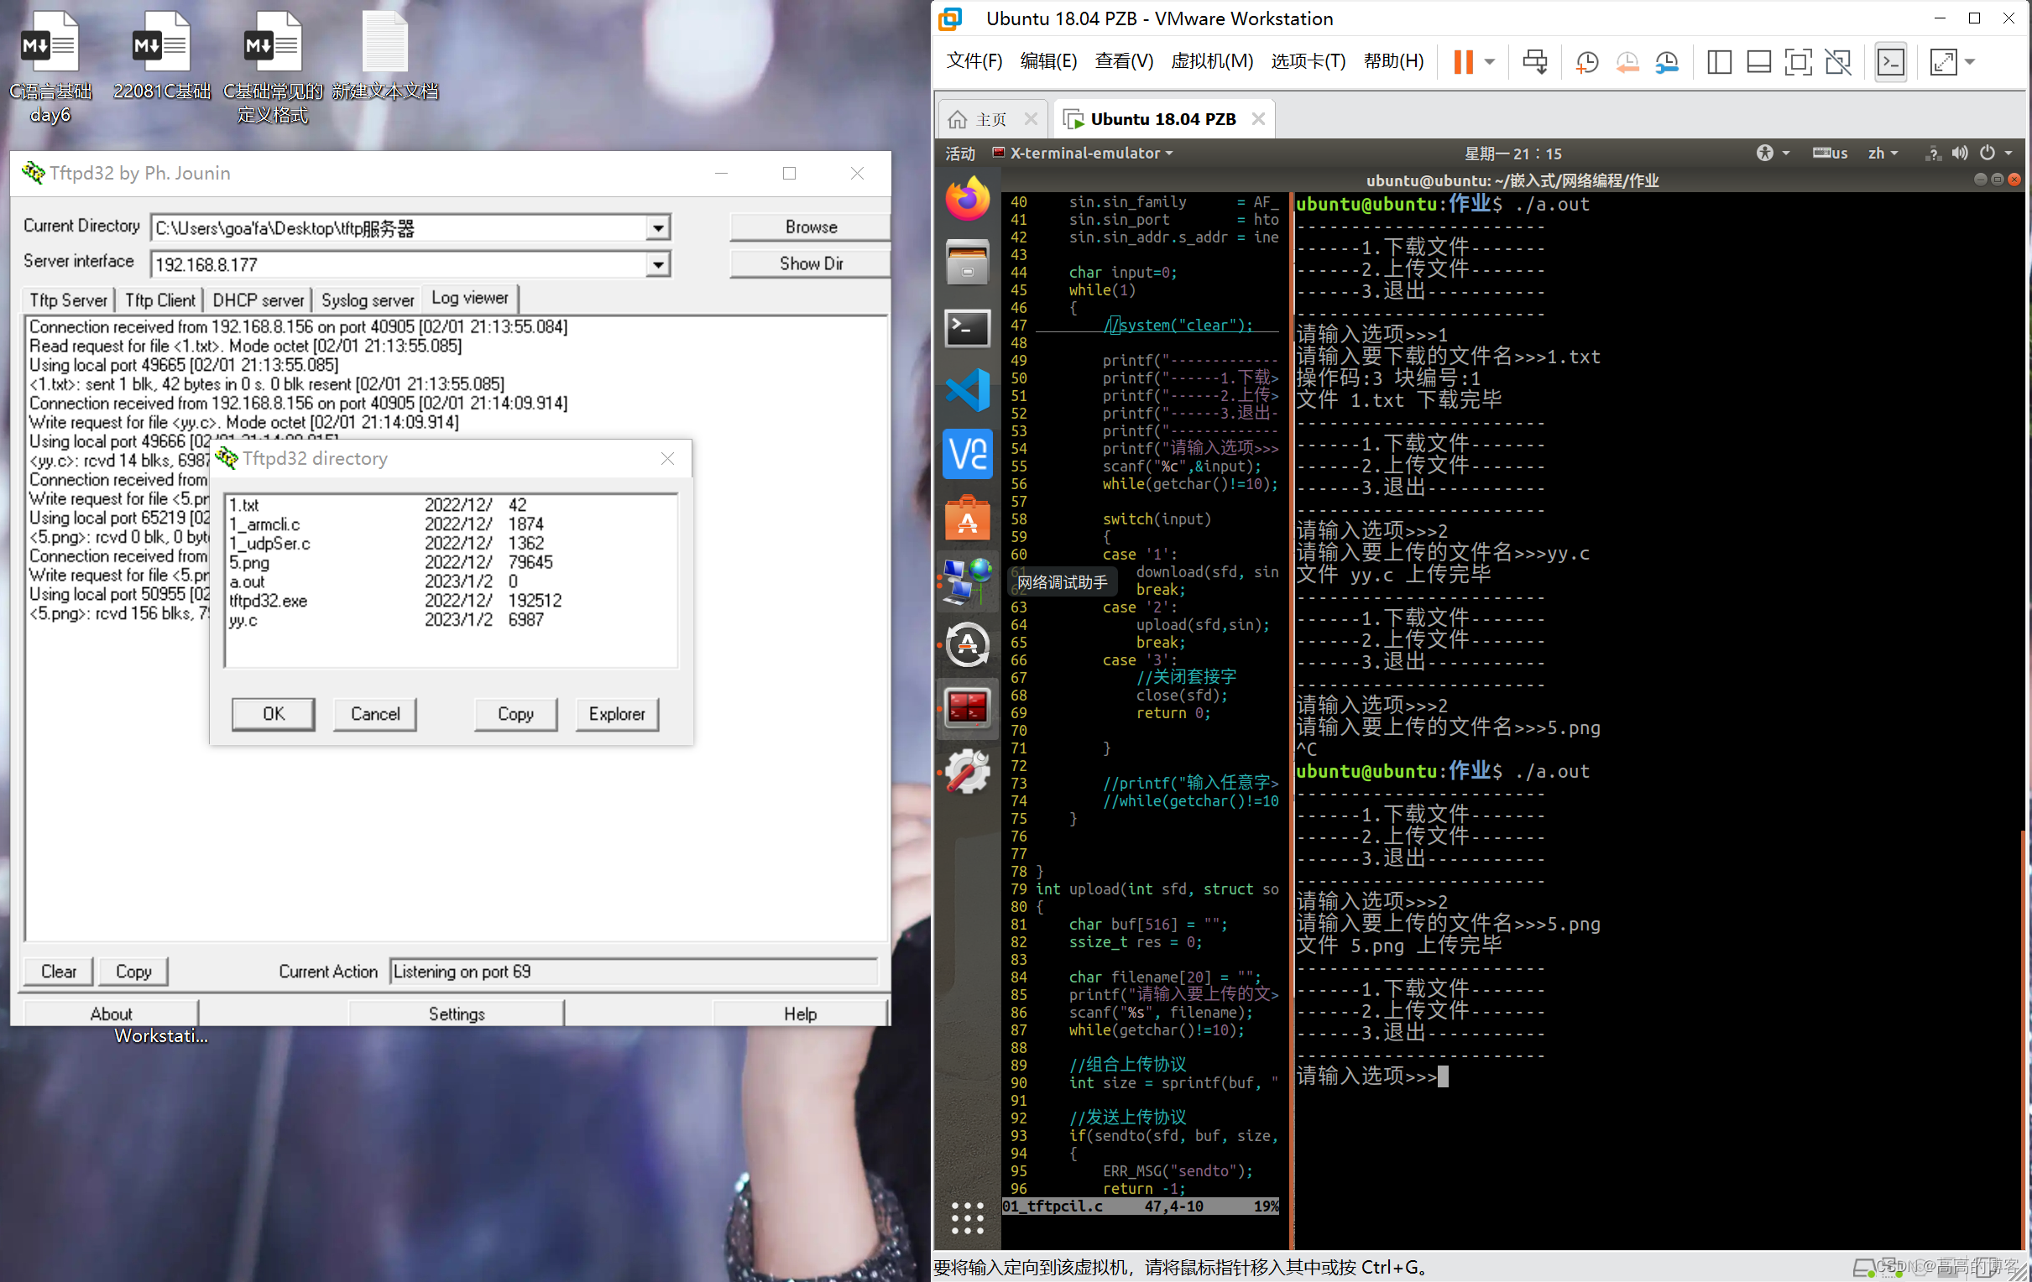
Task: Send Ctrl+Alt+Del to the virtual machine
Action: [x=1534, y=61]
